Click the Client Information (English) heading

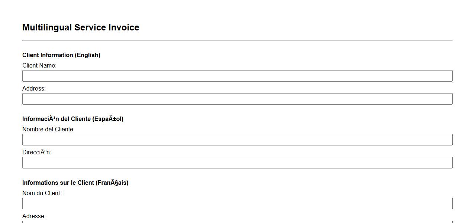click(x=61, y=55)
